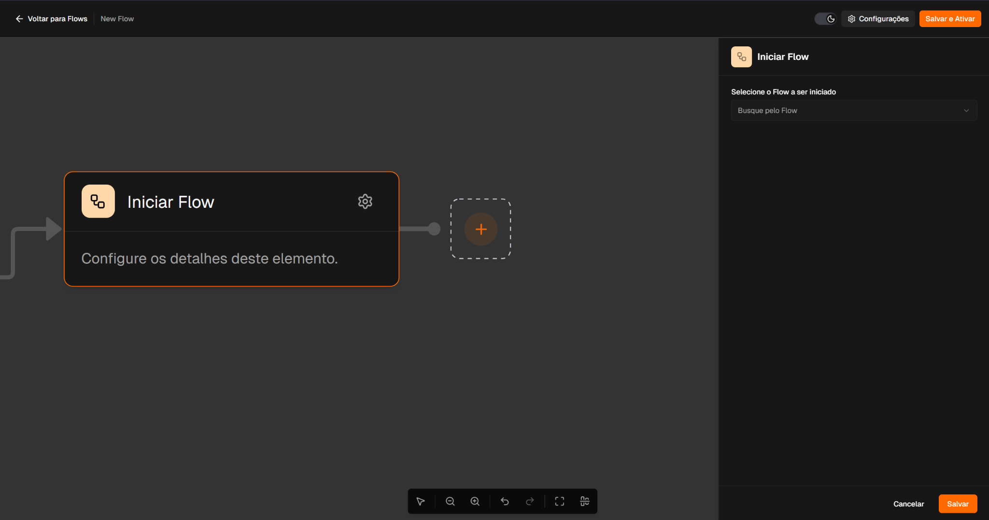Select the pointer cursor tool
This screenshot has width=989, height=520.
[421, 501]
